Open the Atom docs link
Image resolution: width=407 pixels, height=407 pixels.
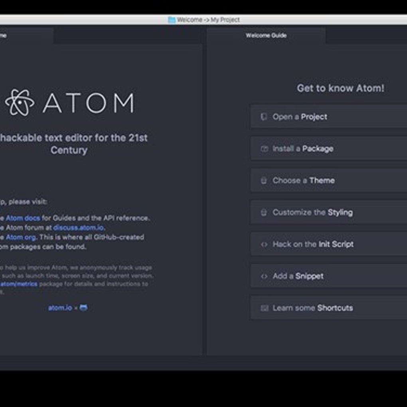click(x=23, y=218)
